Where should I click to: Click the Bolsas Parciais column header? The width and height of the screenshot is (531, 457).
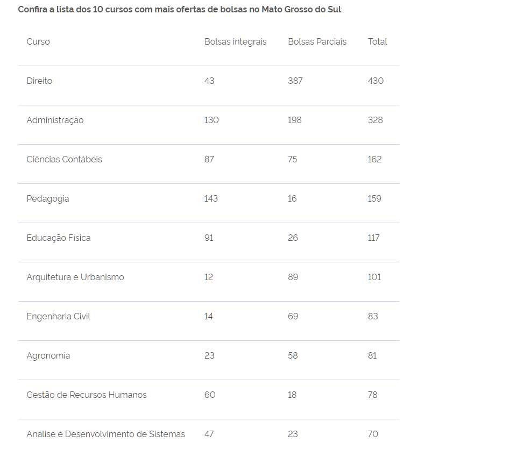317,41
